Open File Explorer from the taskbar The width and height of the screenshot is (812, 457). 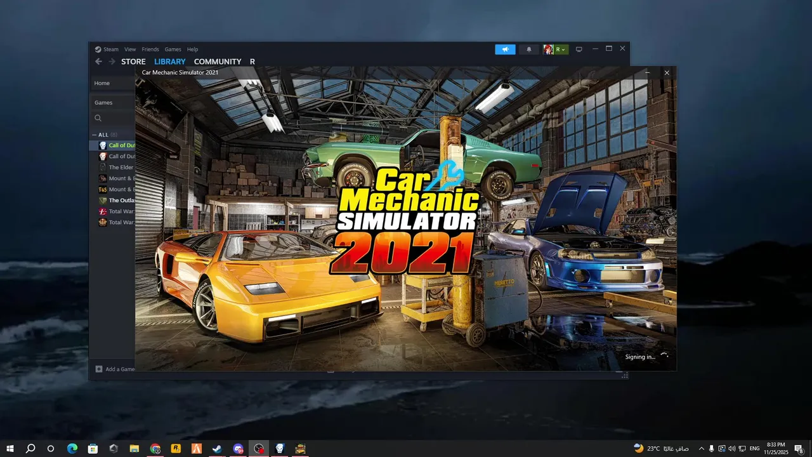[134, 448]
